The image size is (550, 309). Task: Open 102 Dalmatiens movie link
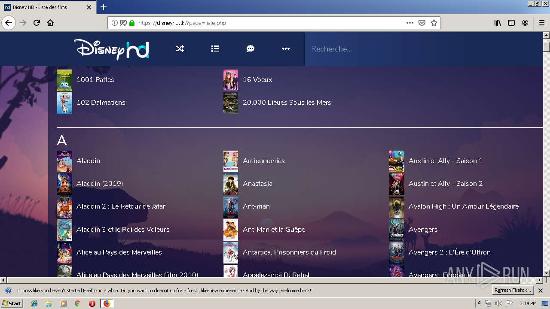tap(101, 102)
